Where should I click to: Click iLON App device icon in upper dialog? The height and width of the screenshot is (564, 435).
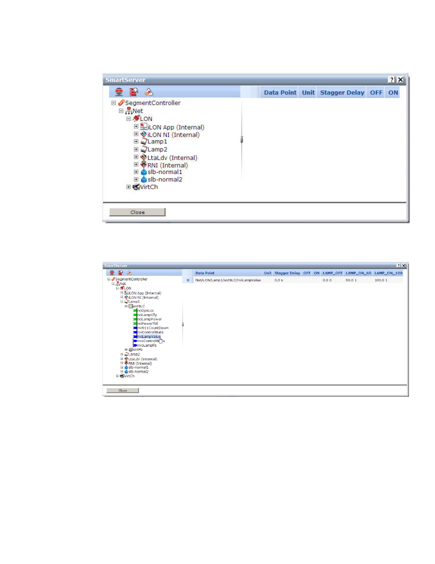pos(144,127)
